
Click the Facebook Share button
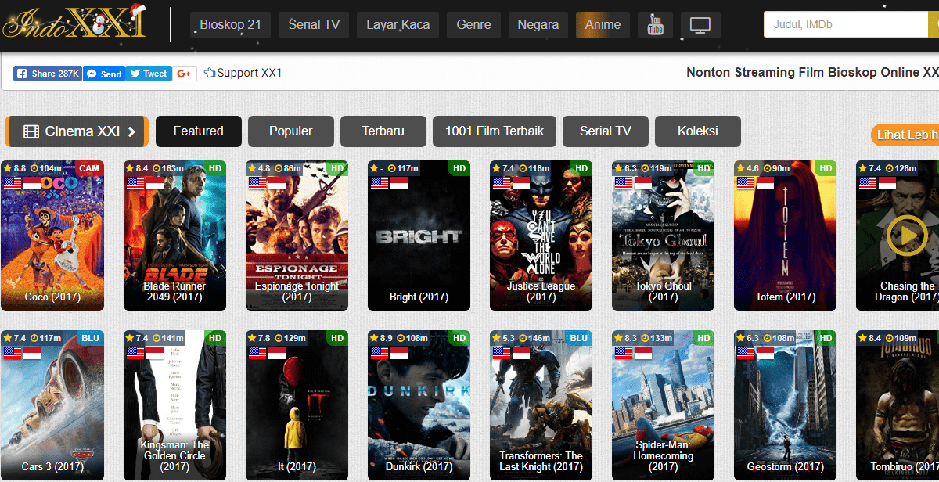(x=47, y=74)
